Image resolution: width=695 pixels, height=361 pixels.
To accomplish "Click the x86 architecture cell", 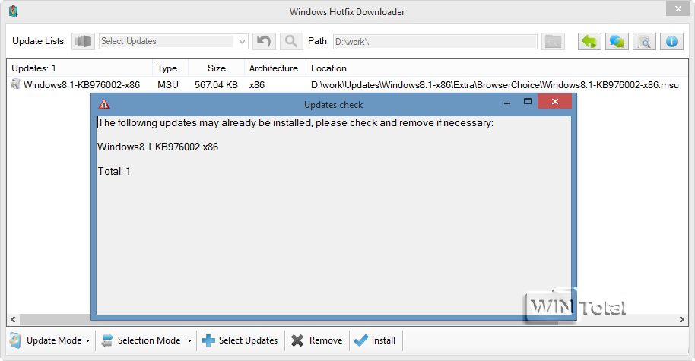I will pyautogui.click(x=257, y=84).
